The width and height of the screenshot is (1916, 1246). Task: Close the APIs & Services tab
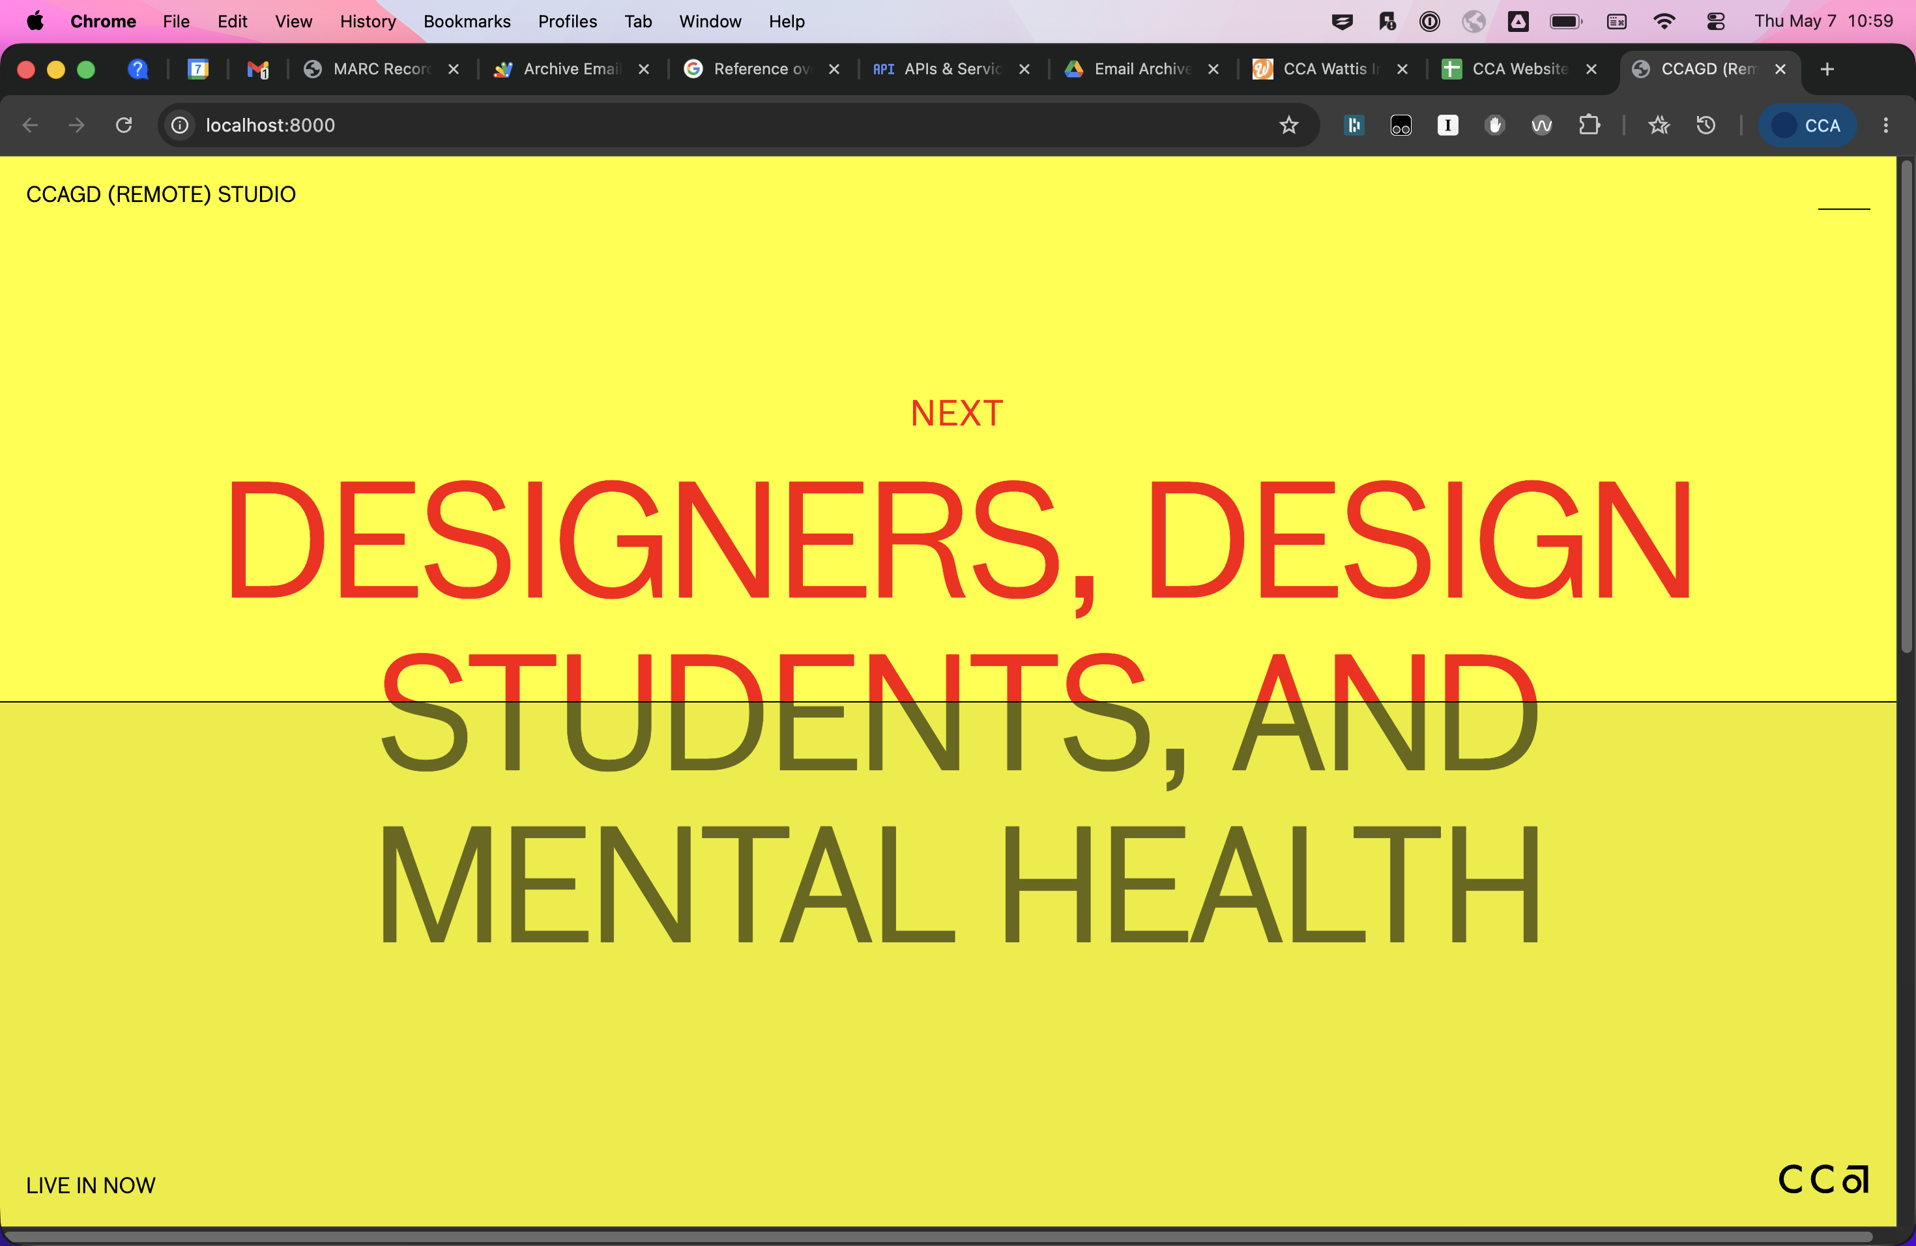[x=1025, y=69]
